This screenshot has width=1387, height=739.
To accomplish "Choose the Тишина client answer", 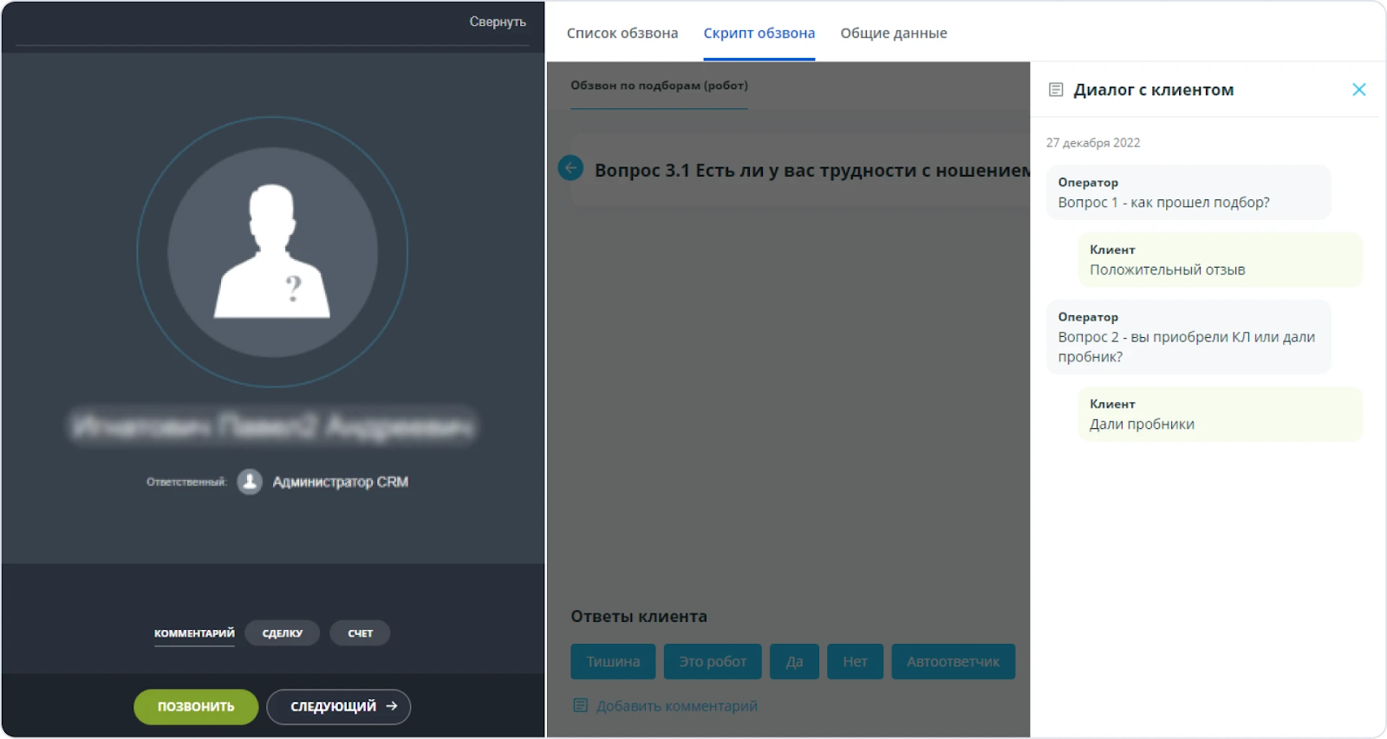I will [x=613, y=661].
